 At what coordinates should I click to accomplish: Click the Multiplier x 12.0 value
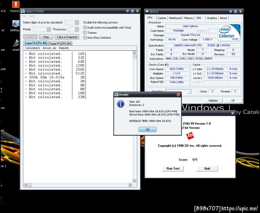point(176,73)
